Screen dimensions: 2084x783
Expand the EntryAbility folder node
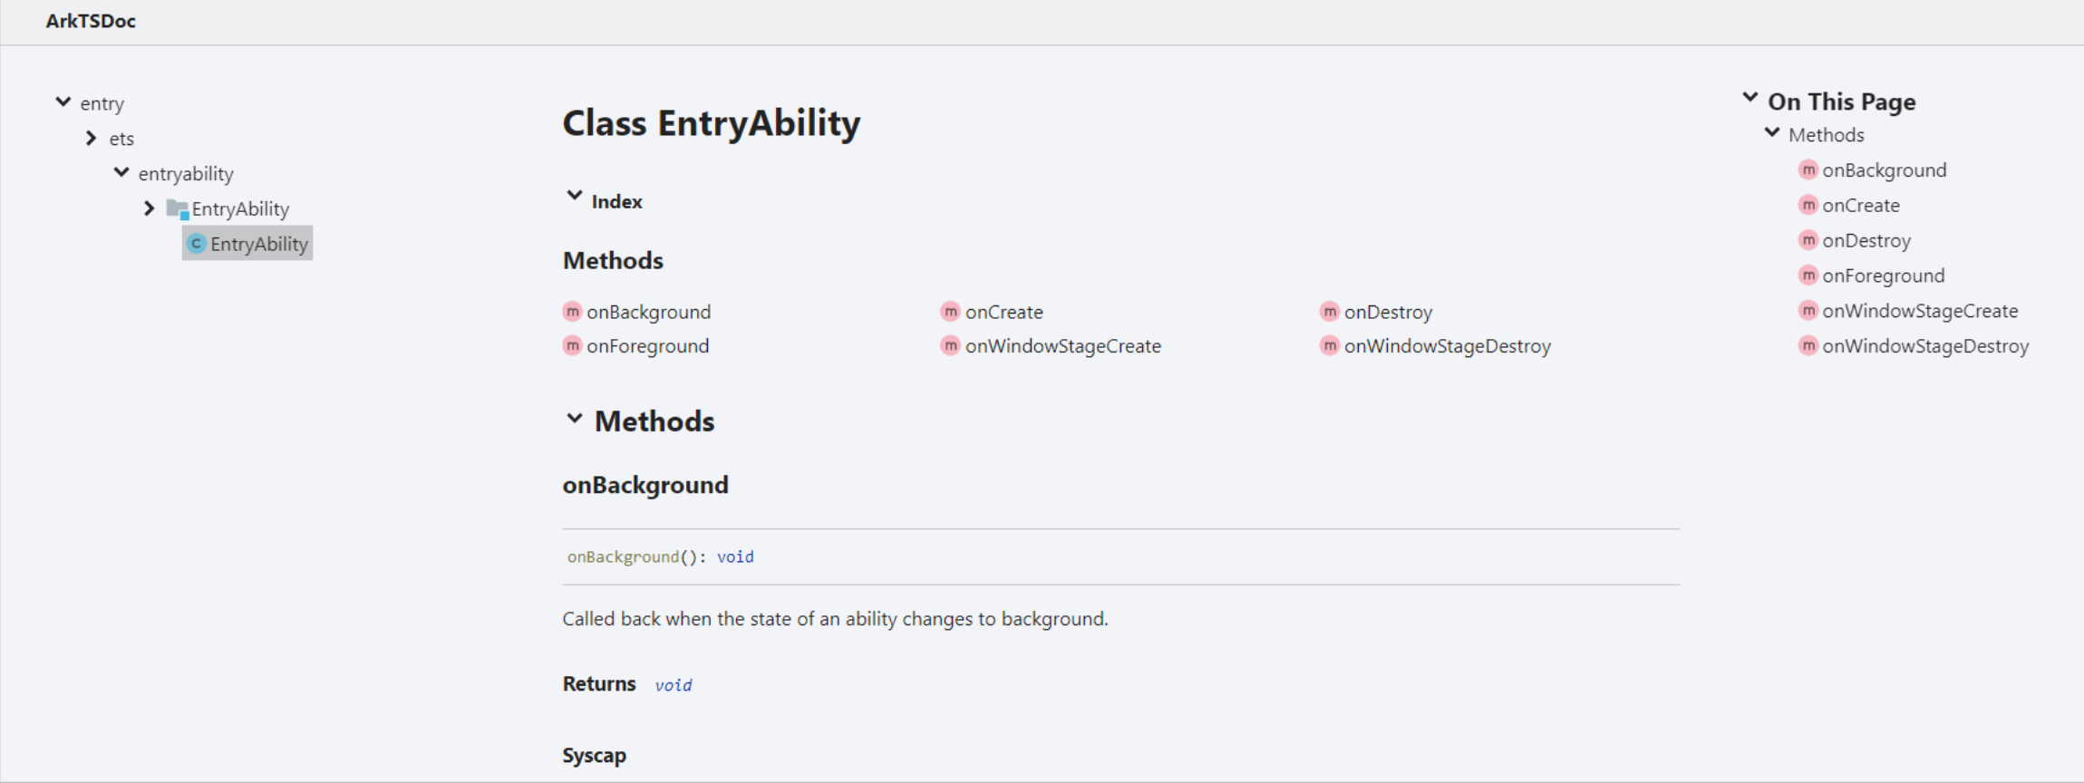(x=150, y=208)
